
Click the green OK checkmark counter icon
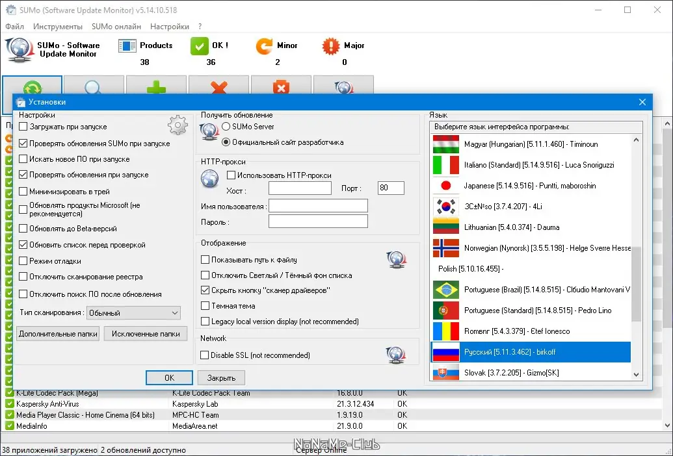tap(199, 46)
